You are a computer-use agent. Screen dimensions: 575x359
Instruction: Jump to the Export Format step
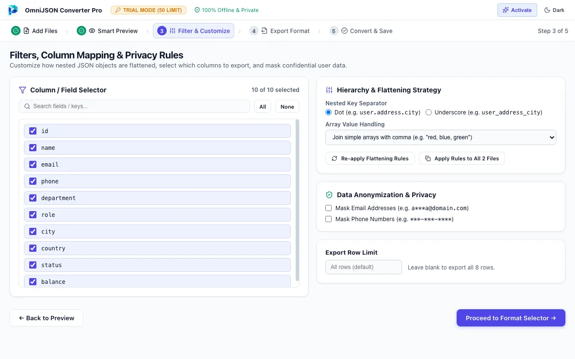[x=279, y=31]
